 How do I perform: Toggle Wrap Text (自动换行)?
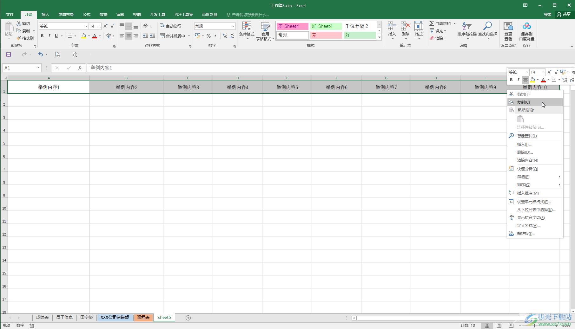[171, 26]
